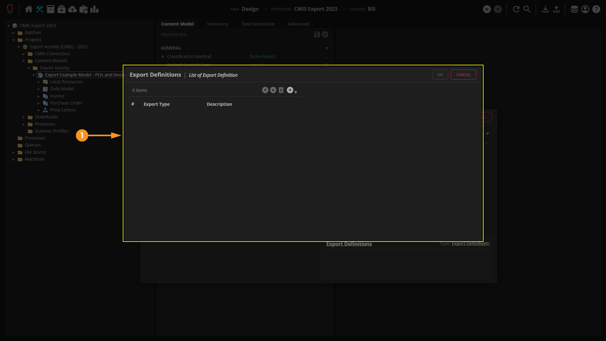Screen dimensions: 606x341
Task: Switch to the Test Extraction tab
Action: (258, 24)
